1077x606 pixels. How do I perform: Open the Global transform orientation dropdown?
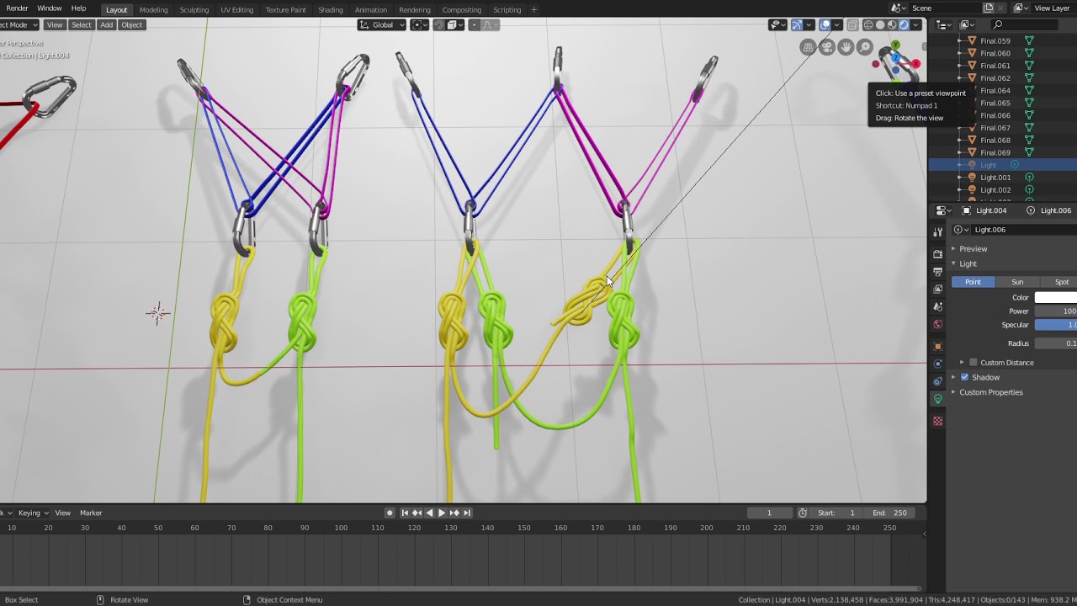pyautogui.click(x=383, y=24)
